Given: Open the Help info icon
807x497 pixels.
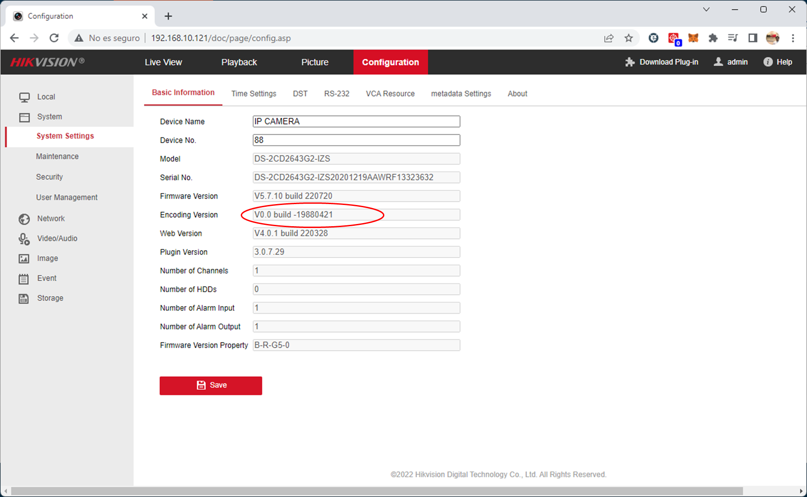Looking at the screenshot, I should click(768, 62).
